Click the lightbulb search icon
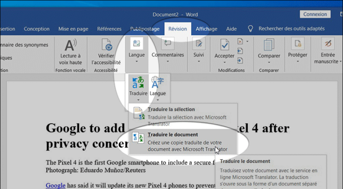Viewport: 343px width, 189px height. [x=250, y=29]
